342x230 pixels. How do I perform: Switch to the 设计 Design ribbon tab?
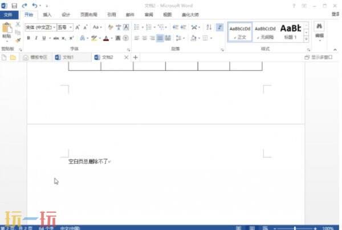[66, 15]
